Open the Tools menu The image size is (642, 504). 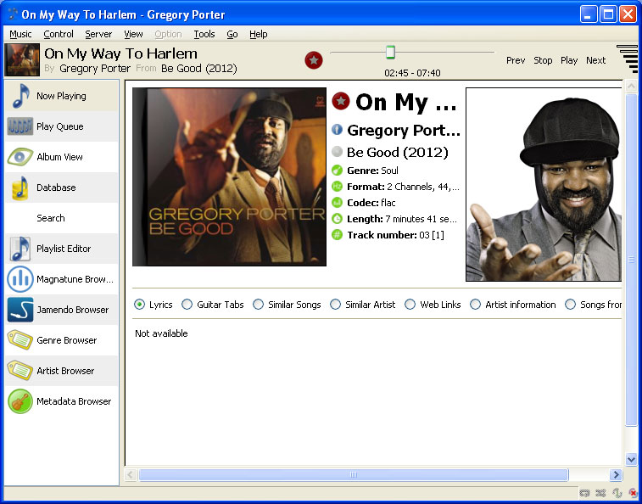click(x=204, y=34)
